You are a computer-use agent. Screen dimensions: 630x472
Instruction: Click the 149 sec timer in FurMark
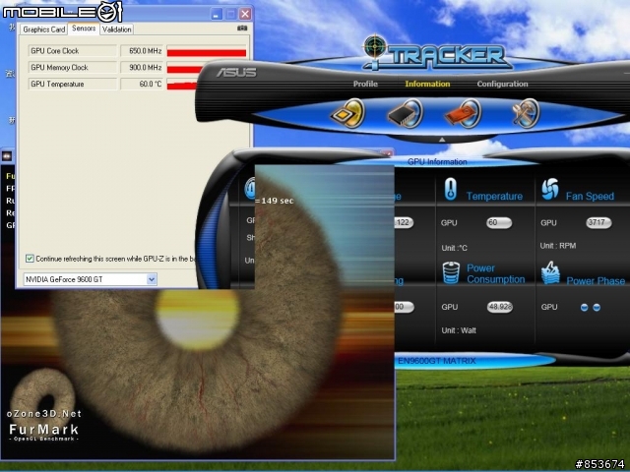274,201
